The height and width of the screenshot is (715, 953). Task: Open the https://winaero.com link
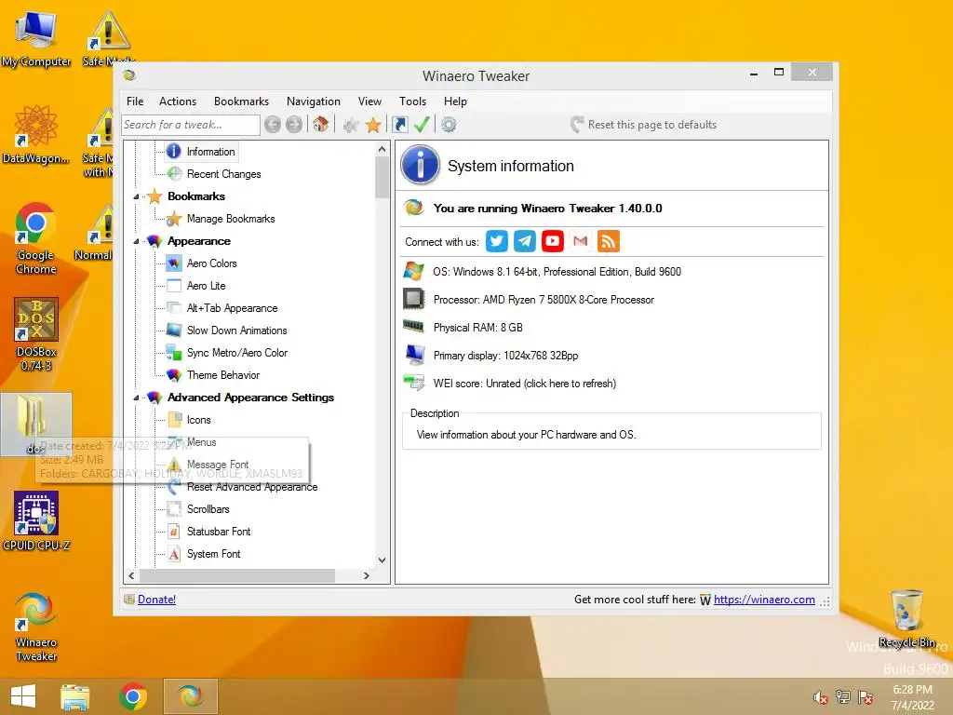click(764, 600)
